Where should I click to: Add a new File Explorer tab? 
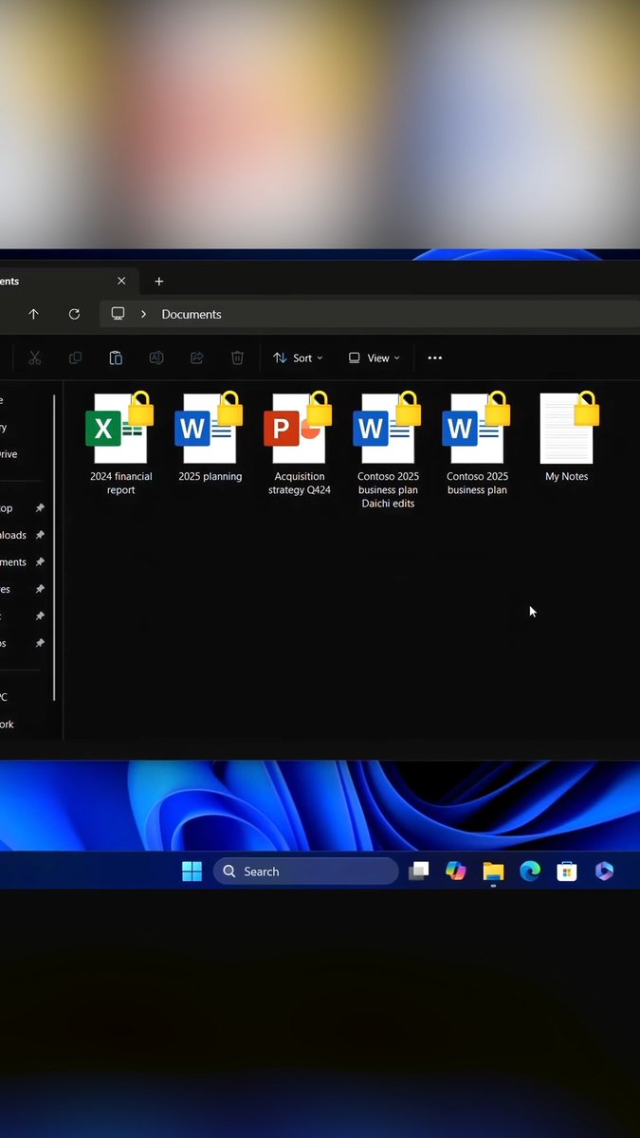159,281
